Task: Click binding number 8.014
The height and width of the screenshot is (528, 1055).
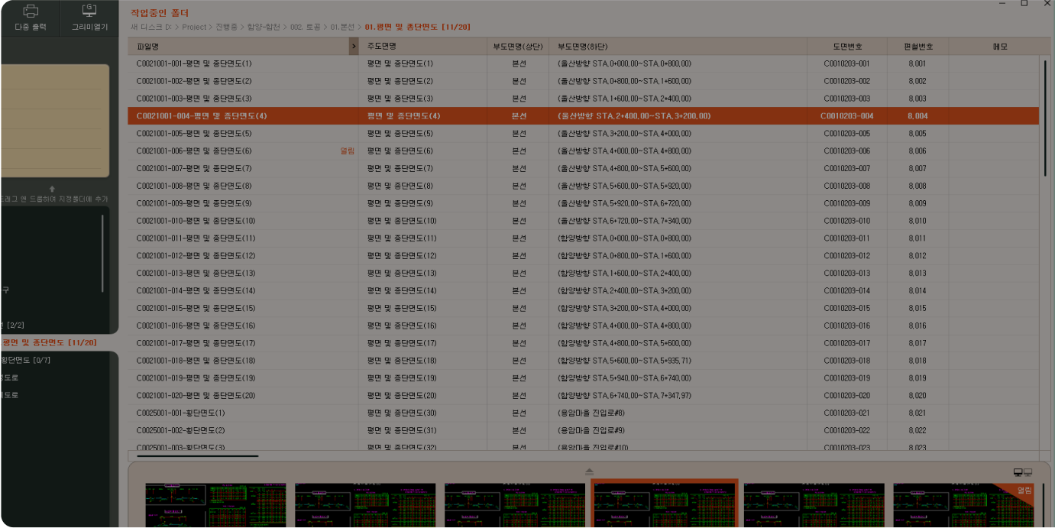Action: point(917,290)
